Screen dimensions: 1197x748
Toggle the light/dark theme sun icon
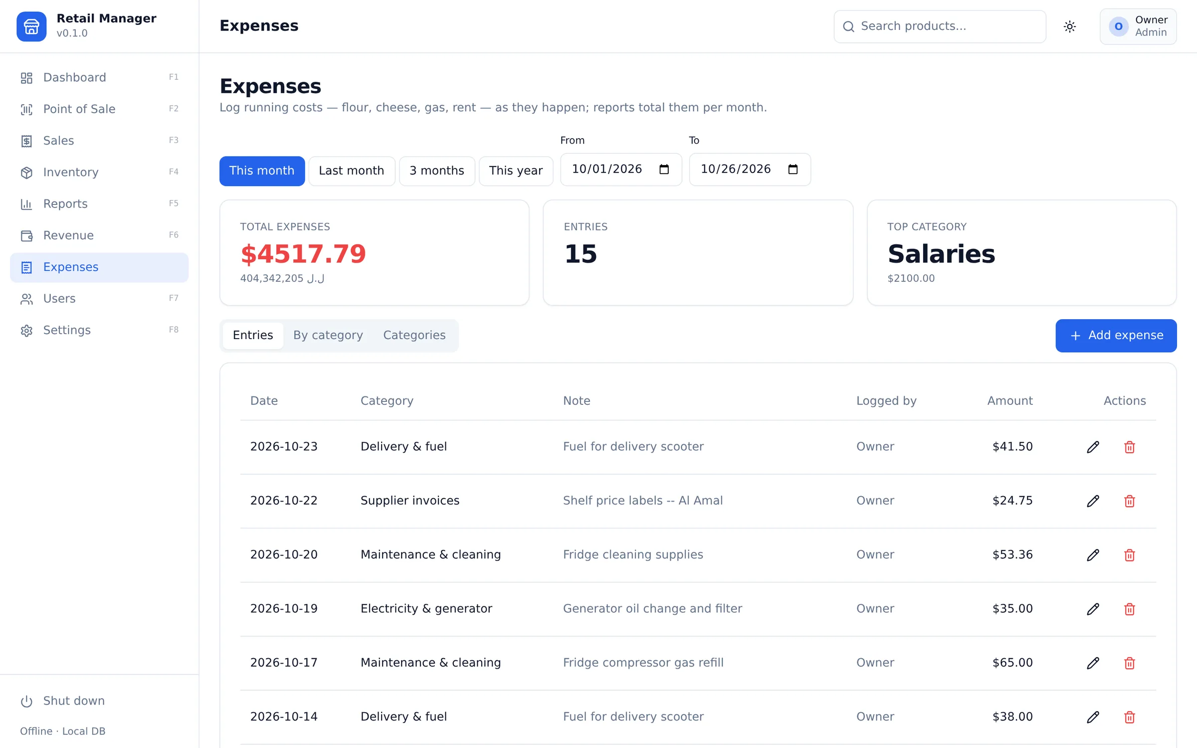1069,26
